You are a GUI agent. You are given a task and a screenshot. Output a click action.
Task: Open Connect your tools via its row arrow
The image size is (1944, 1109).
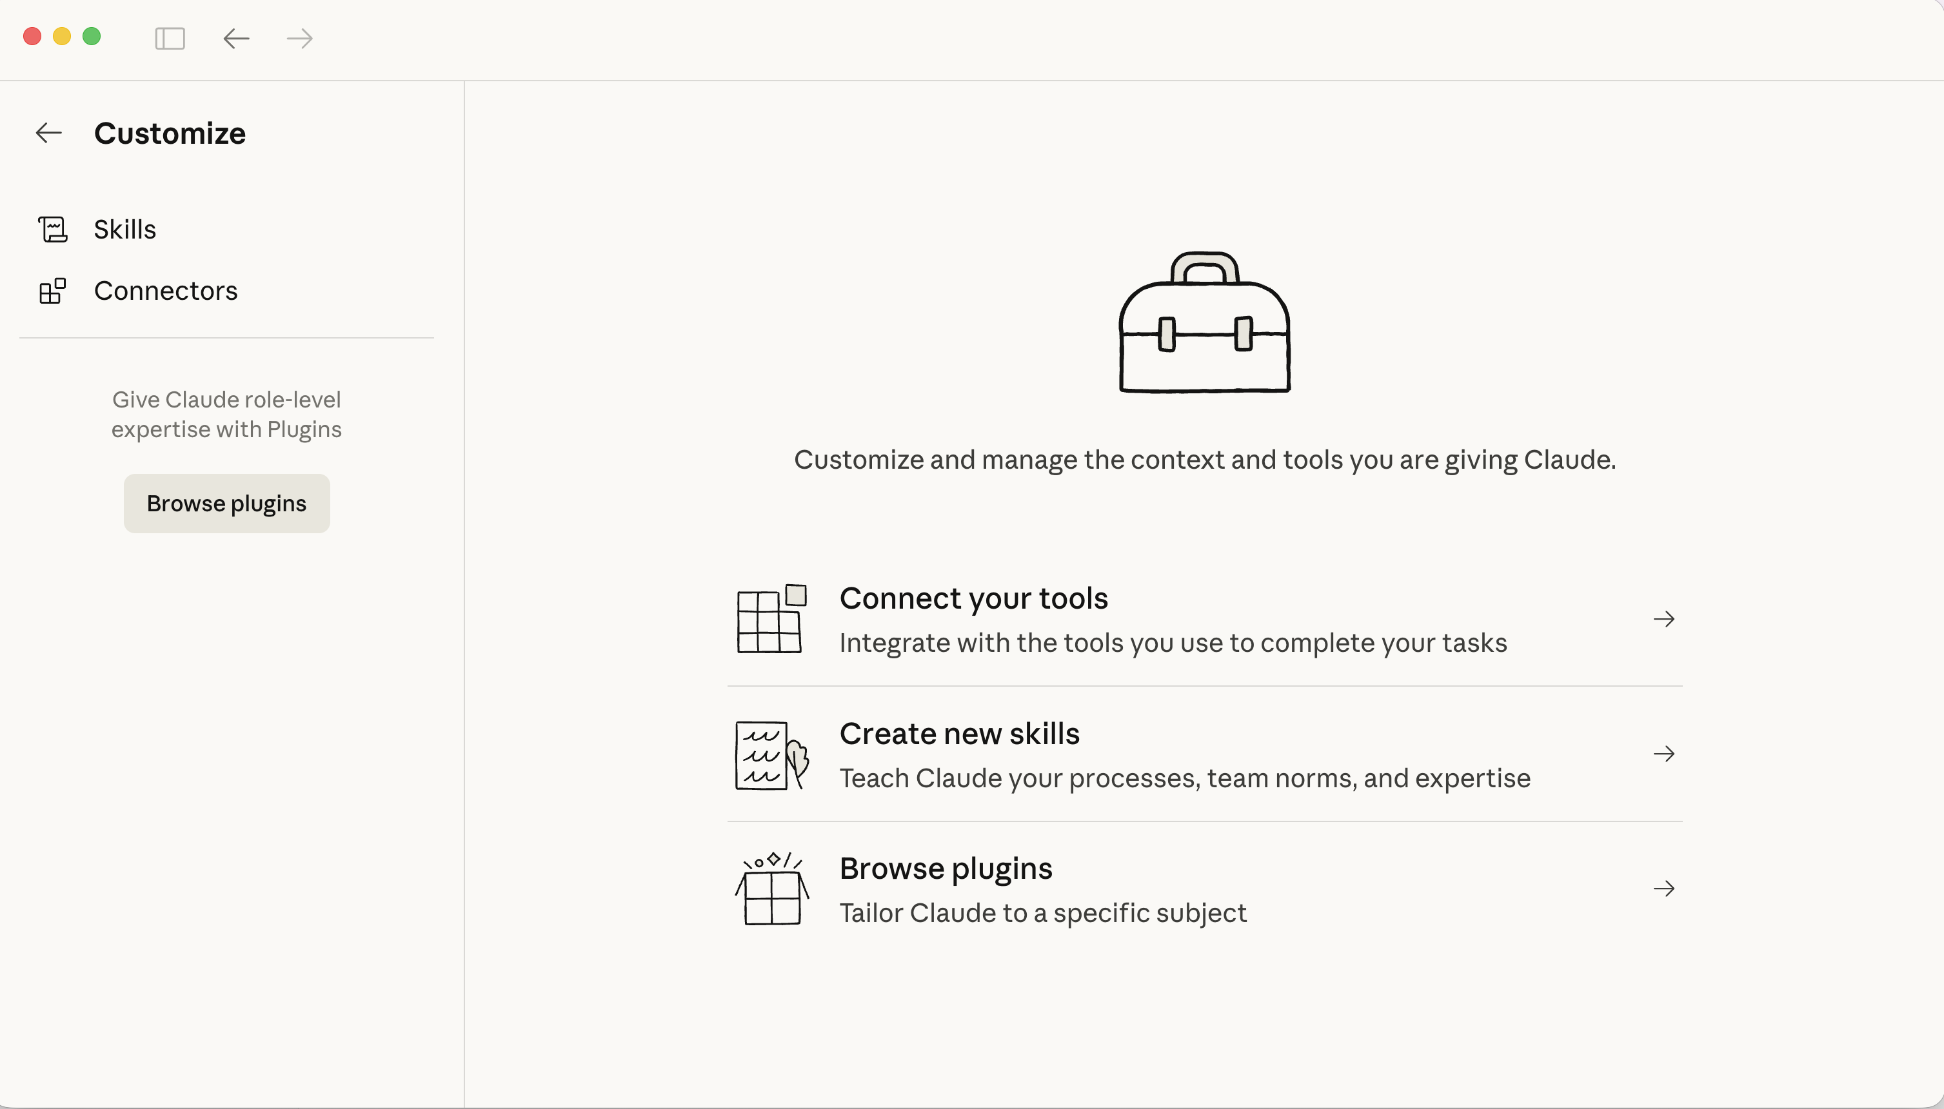1663,618
